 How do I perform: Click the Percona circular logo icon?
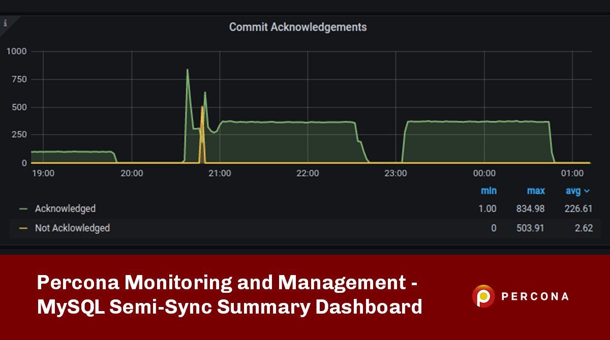[x=483, y=296]
